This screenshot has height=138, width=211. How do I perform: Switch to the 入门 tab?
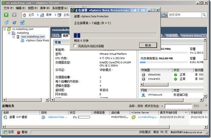point(56,36)
